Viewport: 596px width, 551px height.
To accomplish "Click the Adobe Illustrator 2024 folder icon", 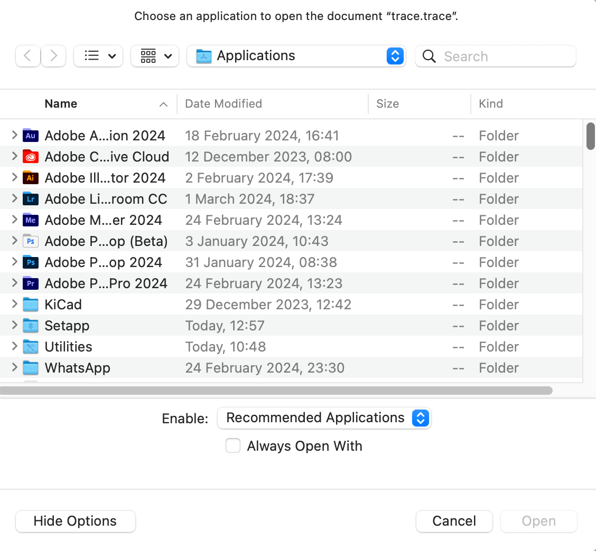I will [31, 178].
